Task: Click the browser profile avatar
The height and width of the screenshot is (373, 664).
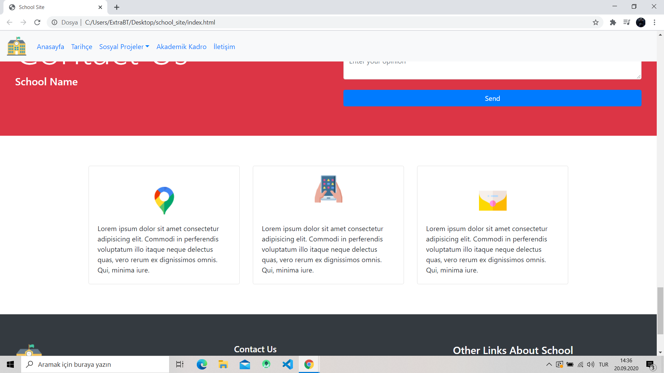Action: (x=641, y=22)
